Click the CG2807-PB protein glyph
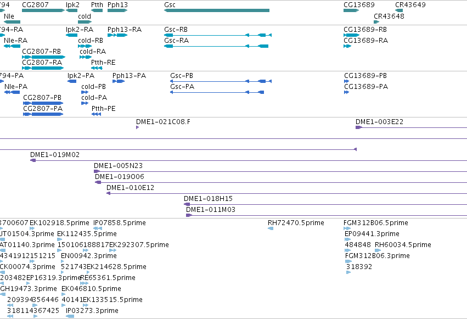The width and height of the screenshot is (467, 319). coord(43,103)
